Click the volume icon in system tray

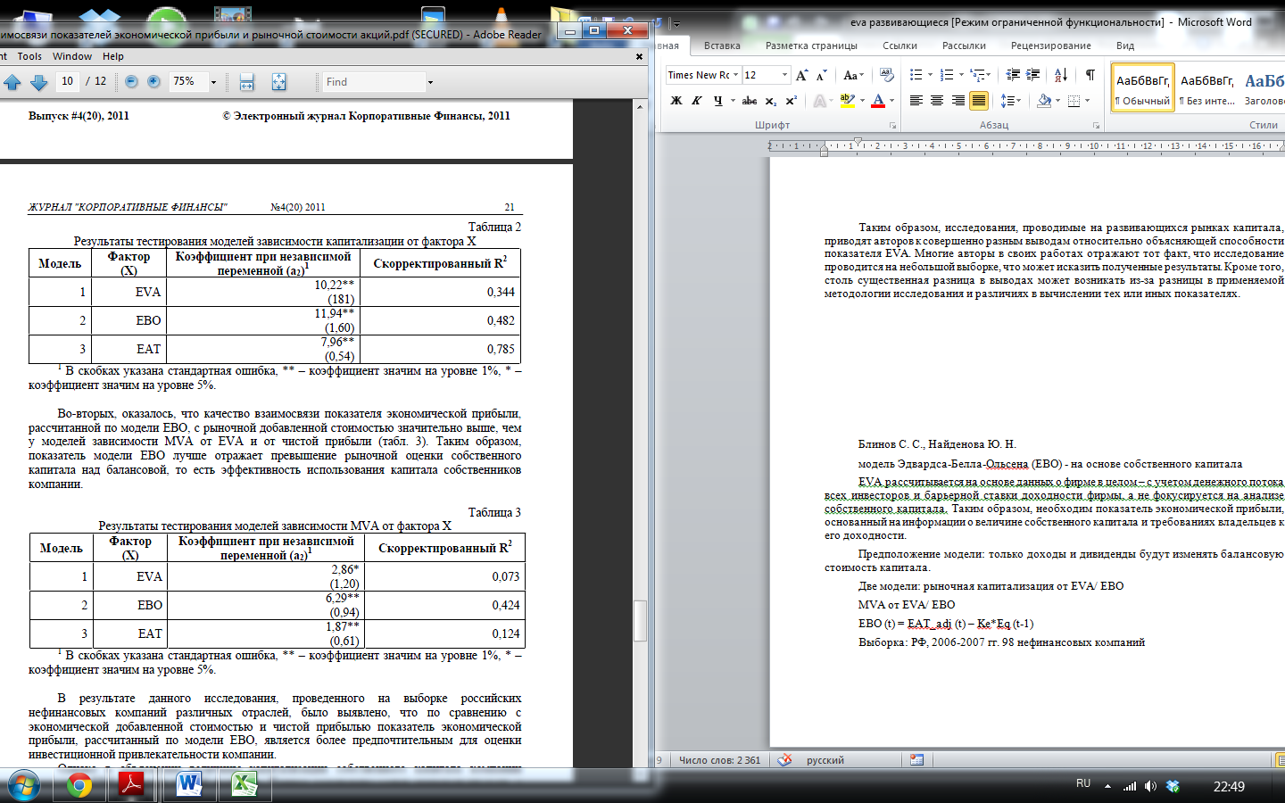pyautogui.click(x=1150, y=786)
